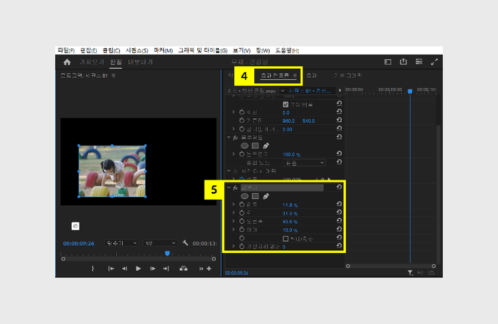498x324 pixels.
Task: Step forward one frame
Action: (153, 269)
